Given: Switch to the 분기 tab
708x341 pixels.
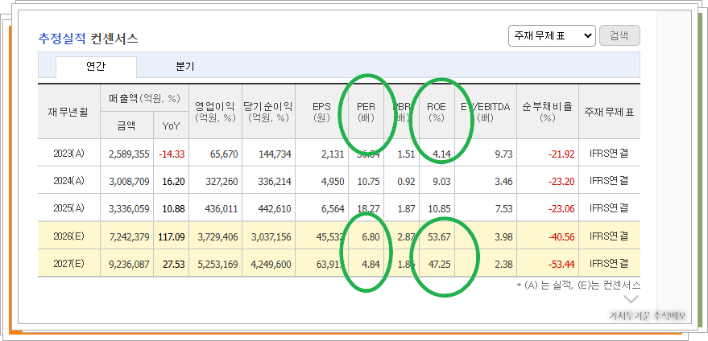Looking at the screenshot, I should 184,67.
